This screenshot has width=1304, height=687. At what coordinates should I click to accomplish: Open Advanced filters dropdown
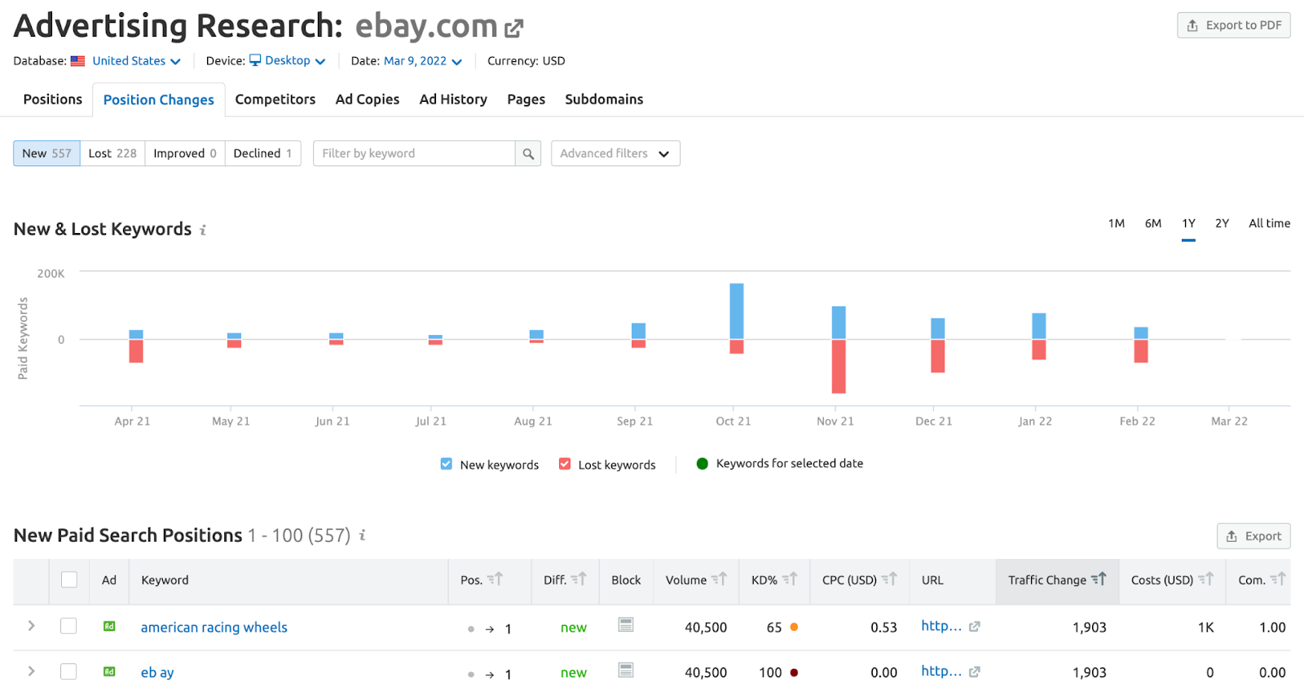click(x=615, y=153)
